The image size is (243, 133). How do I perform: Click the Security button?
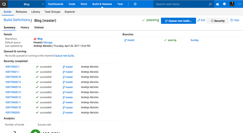pos(218,21)
